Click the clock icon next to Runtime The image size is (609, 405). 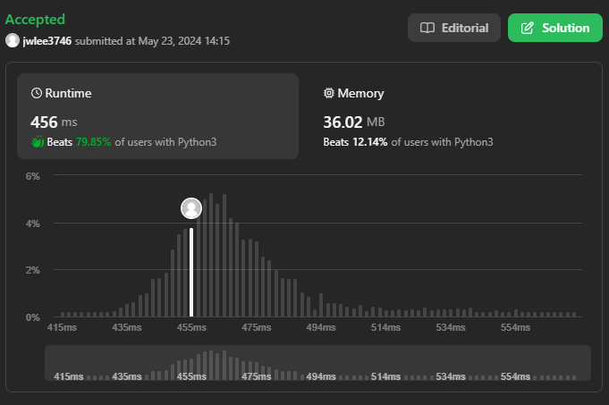[x=37, y=93]
